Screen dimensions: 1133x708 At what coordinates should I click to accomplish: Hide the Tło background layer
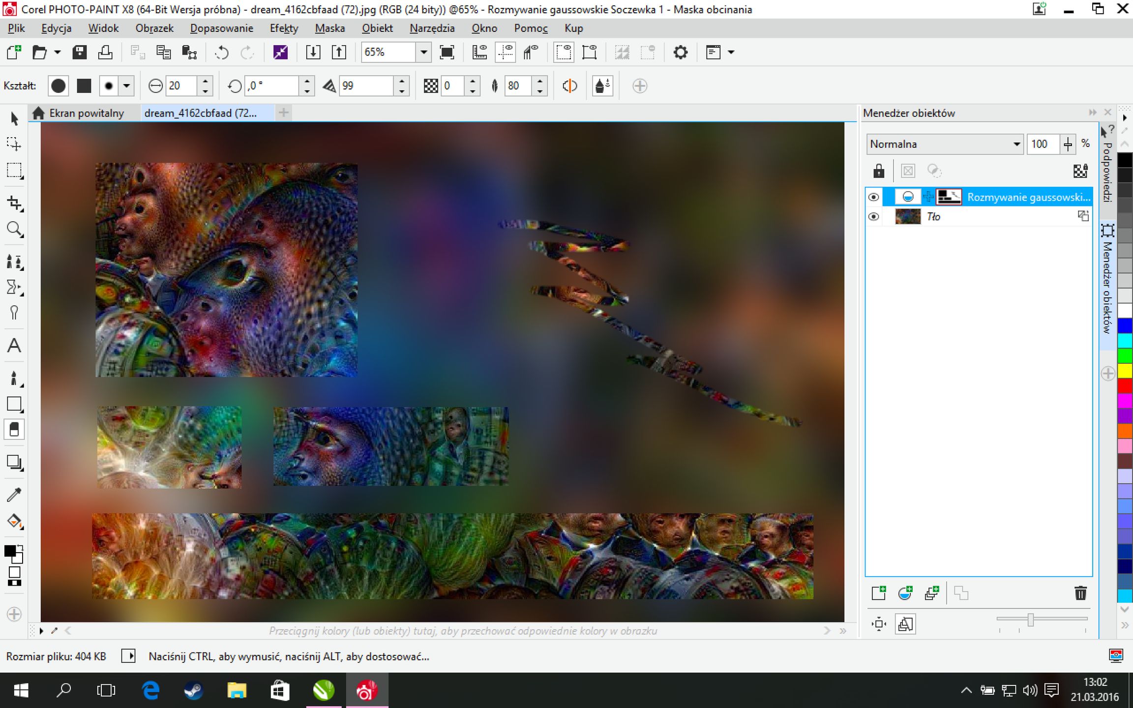873,217
